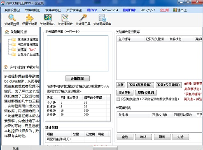Image resolution: width=203 pixels, height=150 pixels.
Task: Enable the 只获取关键词 checkbox
Action: click(x=118, y=99)
